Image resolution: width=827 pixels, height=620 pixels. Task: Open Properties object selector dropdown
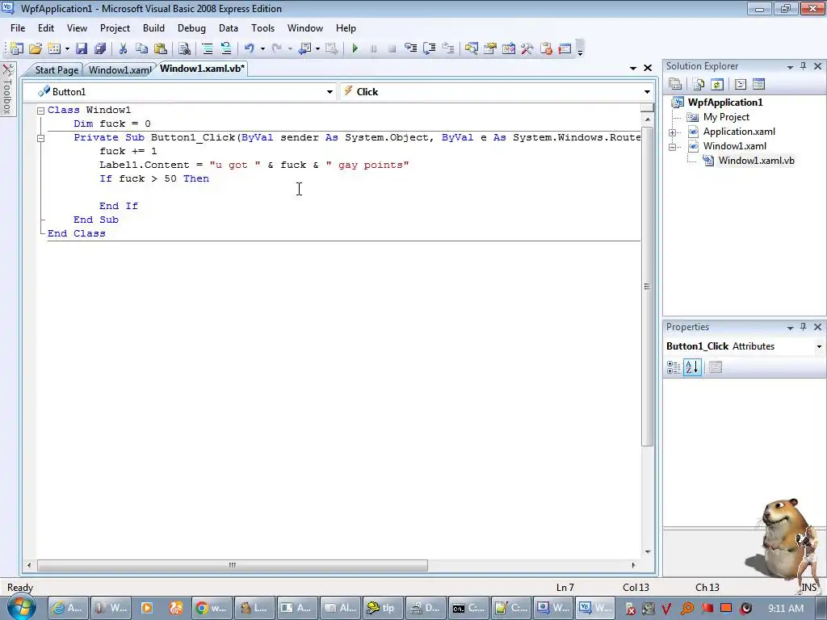coord(819,346)
